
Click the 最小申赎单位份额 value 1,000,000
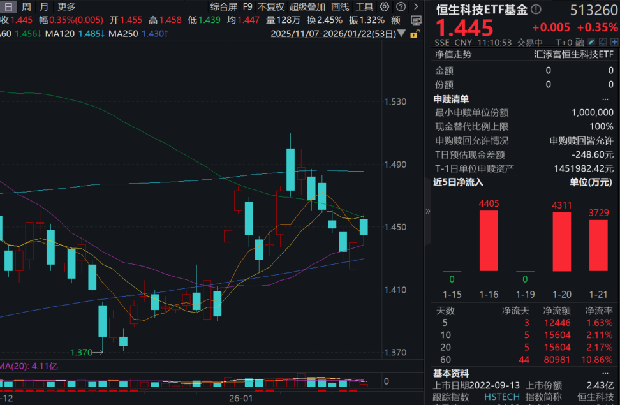593,113
